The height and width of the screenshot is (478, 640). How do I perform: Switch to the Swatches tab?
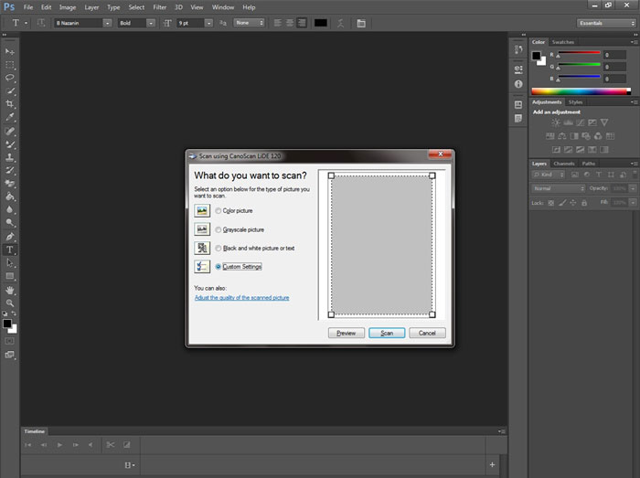click(563, 42)
